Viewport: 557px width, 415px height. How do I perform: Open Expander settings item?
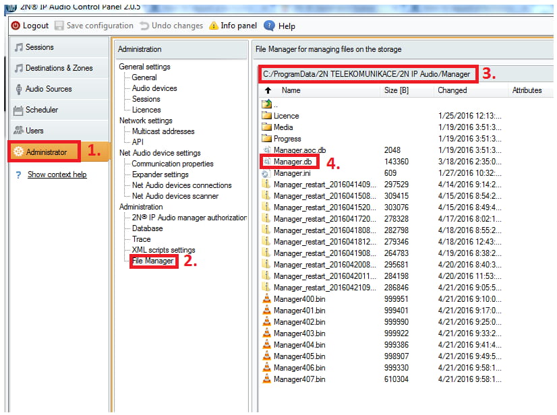(x=160, y=174)
